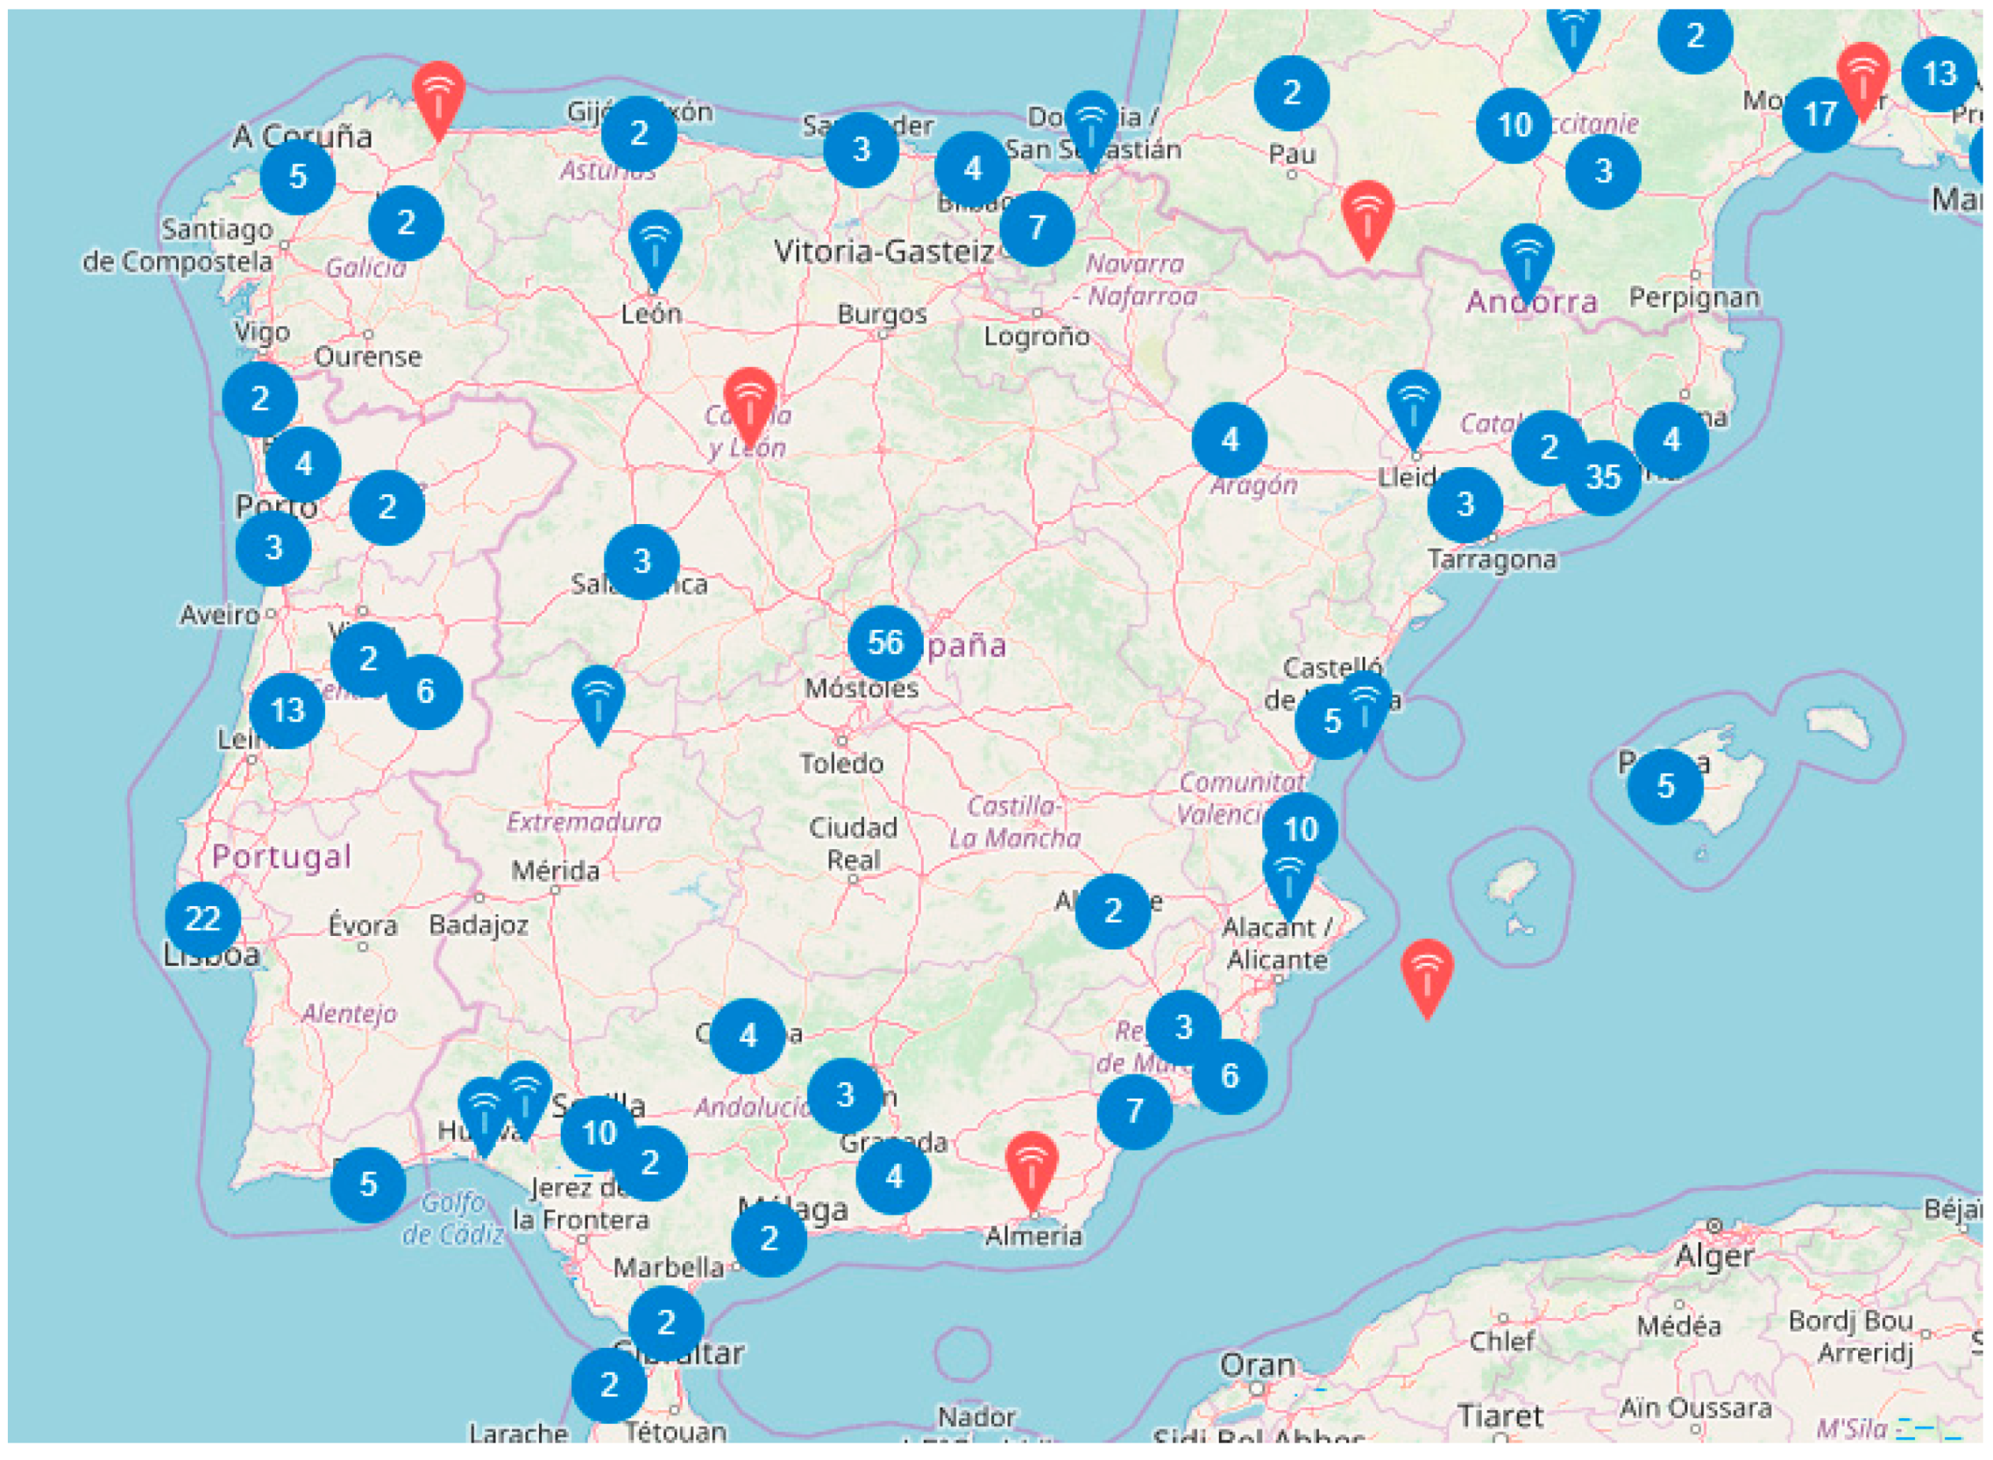This screenshot has width=1993, height=1460.
Task: Click the red marker near A Coruña coast
Action: coord(438,94)
